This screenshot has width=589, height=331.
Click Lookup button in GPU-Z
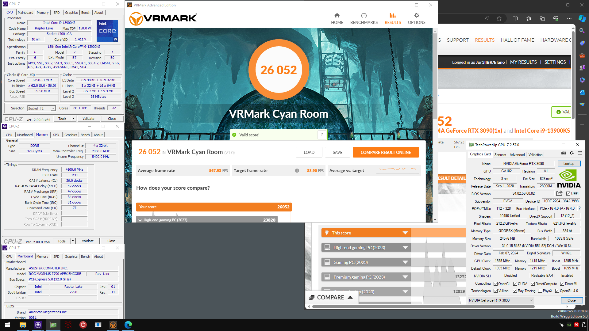click(569, 164)
